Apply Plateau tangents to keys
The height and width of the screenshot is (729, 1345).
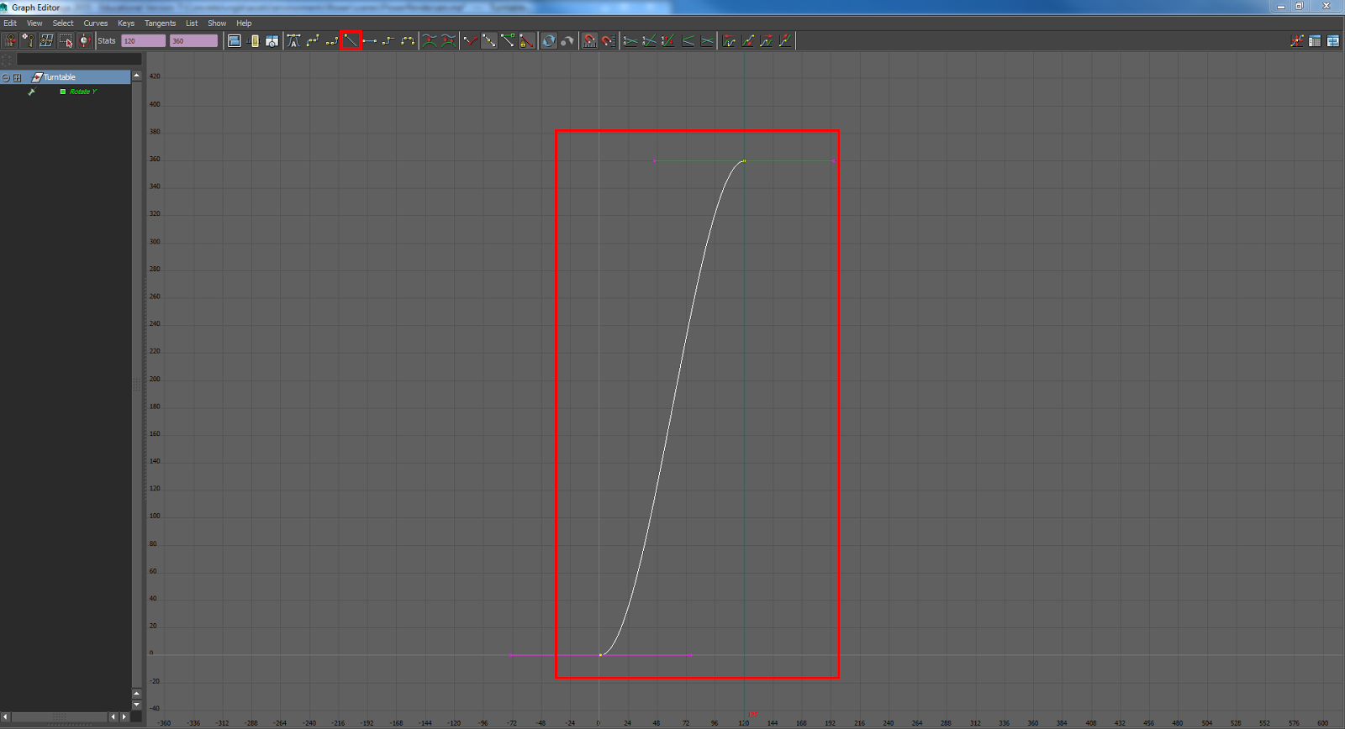click(x=408, y=40)
